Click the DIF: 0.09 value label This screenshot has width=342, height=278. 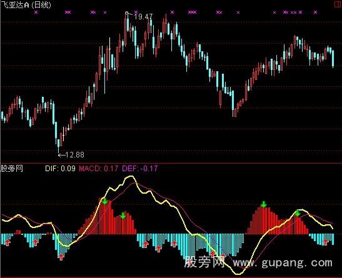pos(60,169)
